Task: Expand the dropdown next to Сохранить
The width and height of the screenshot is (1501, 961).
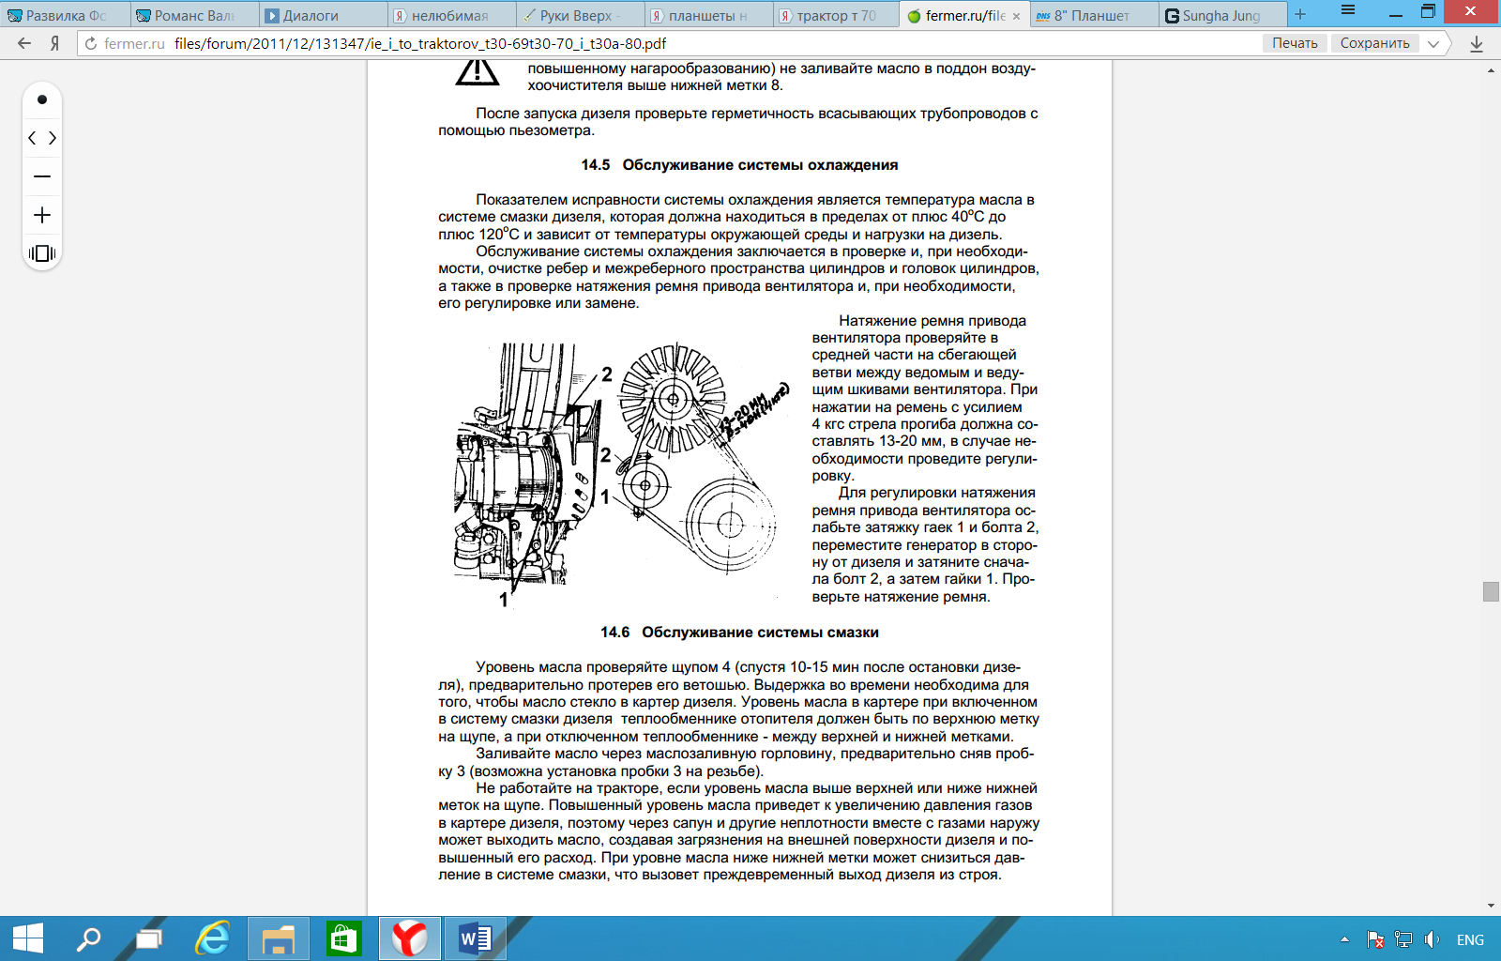Action: click(x=1433, y=43)
